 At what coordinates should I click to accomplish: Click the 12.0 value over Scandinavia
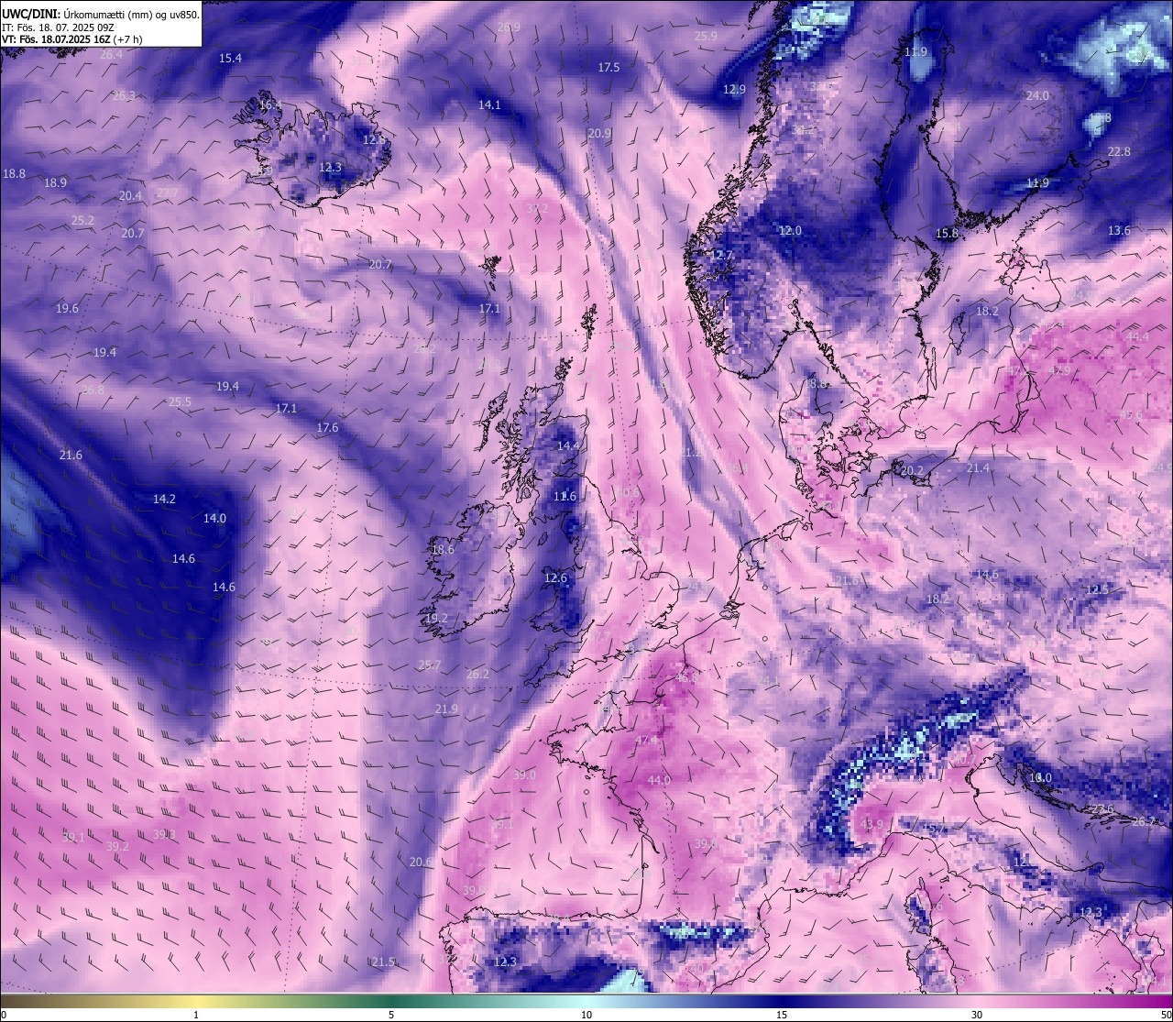pyautogui.click(x=790, y=231)
